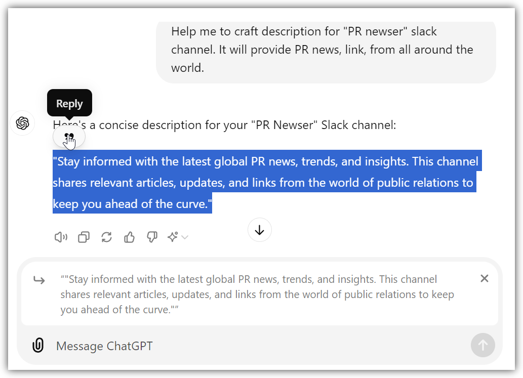Click the "concise description" intro sentence
Image resolution: width=523 pixels, height=378 pixels.
(243, 125)
